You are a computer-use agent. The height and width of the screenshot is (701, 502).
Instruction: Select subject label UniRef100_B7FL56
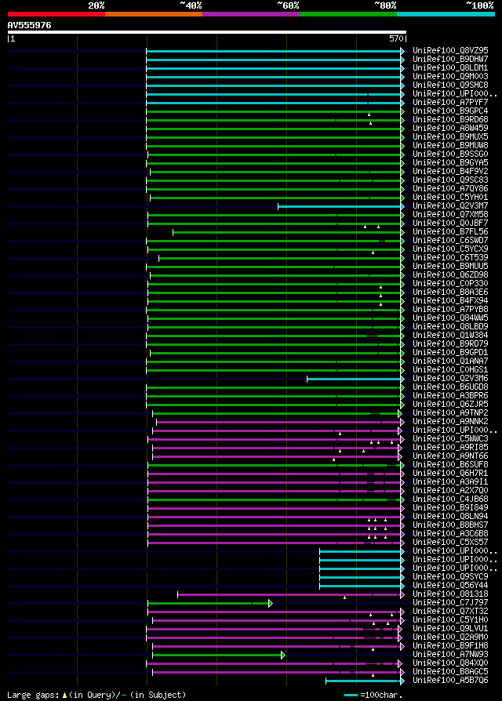click(x=450, y=232)
